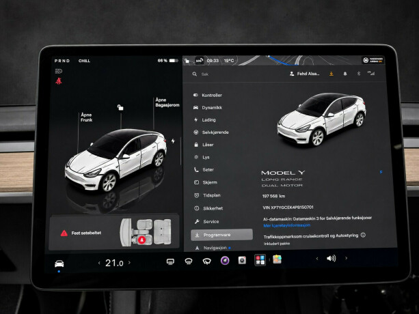The height and width of the screenshot is (314, 419).
Task: Open the Navigasjon menu item
Action: click(x=213, y=248)
